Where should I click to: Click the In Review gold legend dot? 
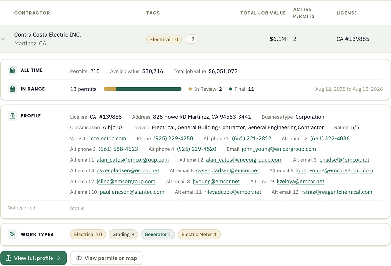click(x=190, y=89)
